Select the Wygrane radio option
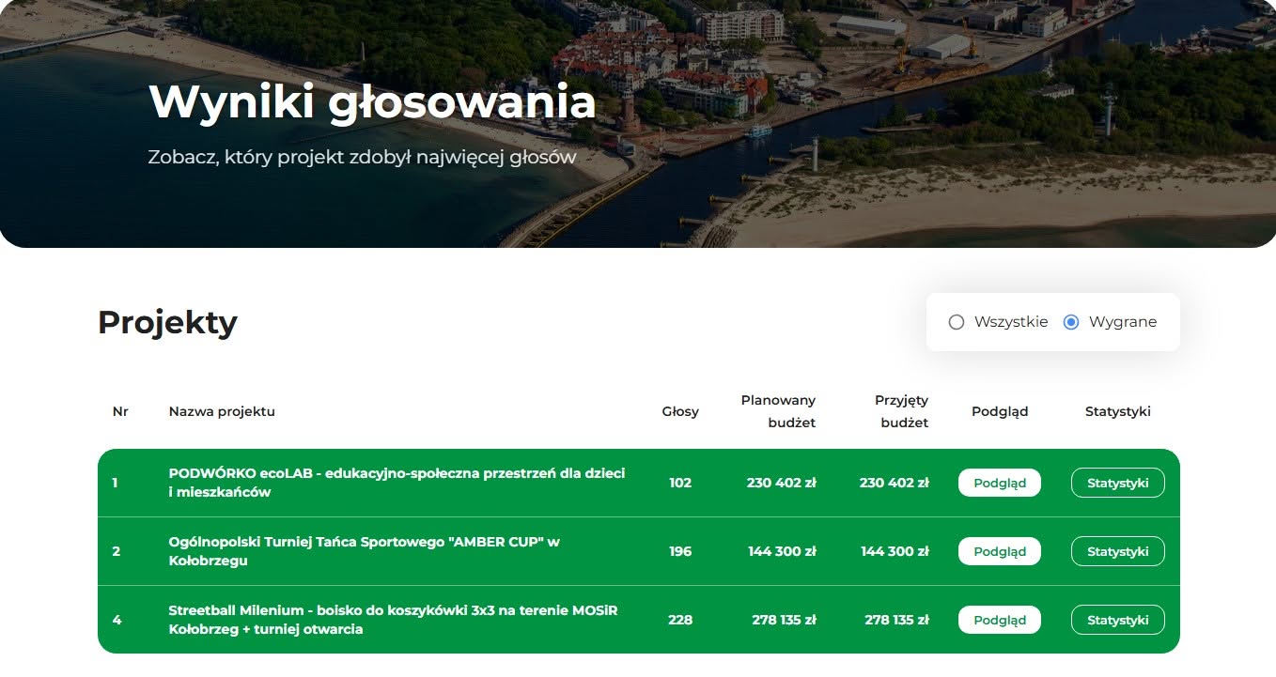Screen dimensions: 1276x677 [x=1071, y=322]
